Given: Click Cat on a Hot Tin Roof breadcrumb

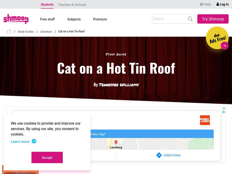Looking at the screenshot, I should click(71, 31).
